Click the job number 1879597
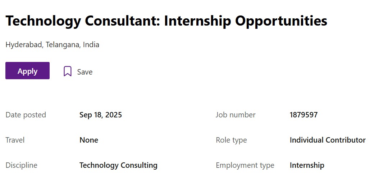 (303, 115)
